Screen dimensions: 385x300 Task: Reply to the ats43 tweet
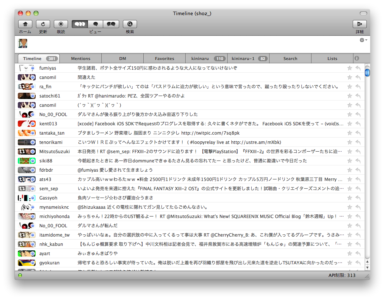[x=358, y=179]
